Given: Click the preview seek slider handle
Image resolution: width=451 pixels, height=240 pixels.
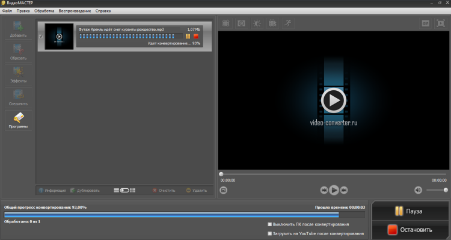Looking at the screenshot, I should pyautogui.click(x=221, y=174).
